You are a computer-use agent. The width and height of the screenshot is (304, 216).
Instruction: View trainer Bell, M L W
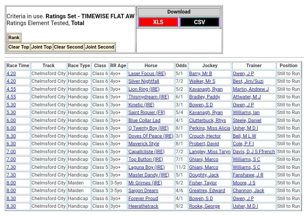click(x=244, y=136)
